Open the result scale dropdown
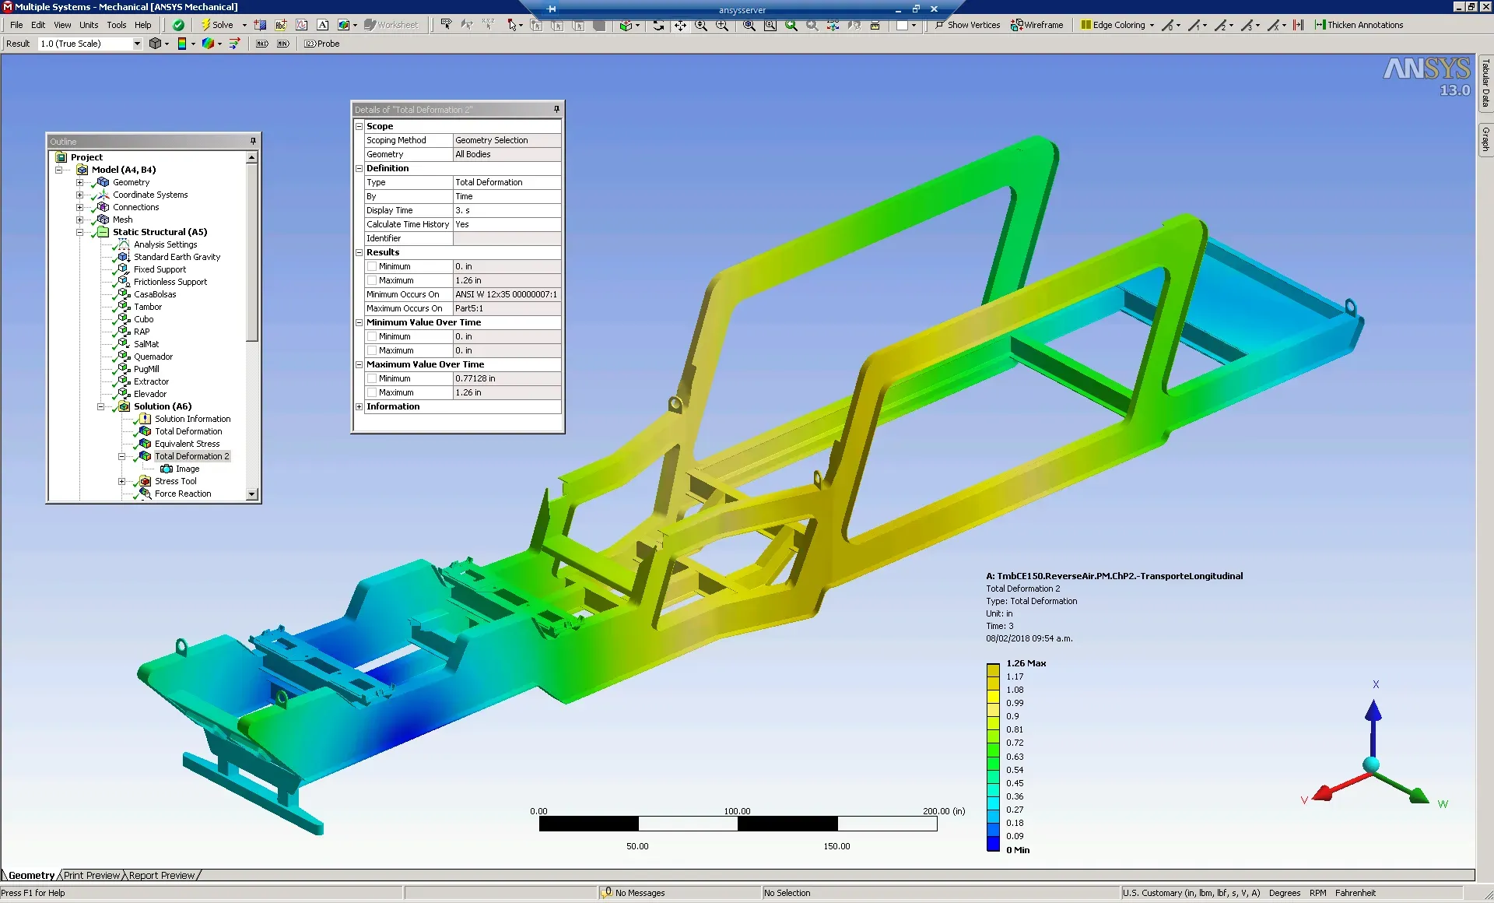The image size is (1494, 903). tap(137, 44)
